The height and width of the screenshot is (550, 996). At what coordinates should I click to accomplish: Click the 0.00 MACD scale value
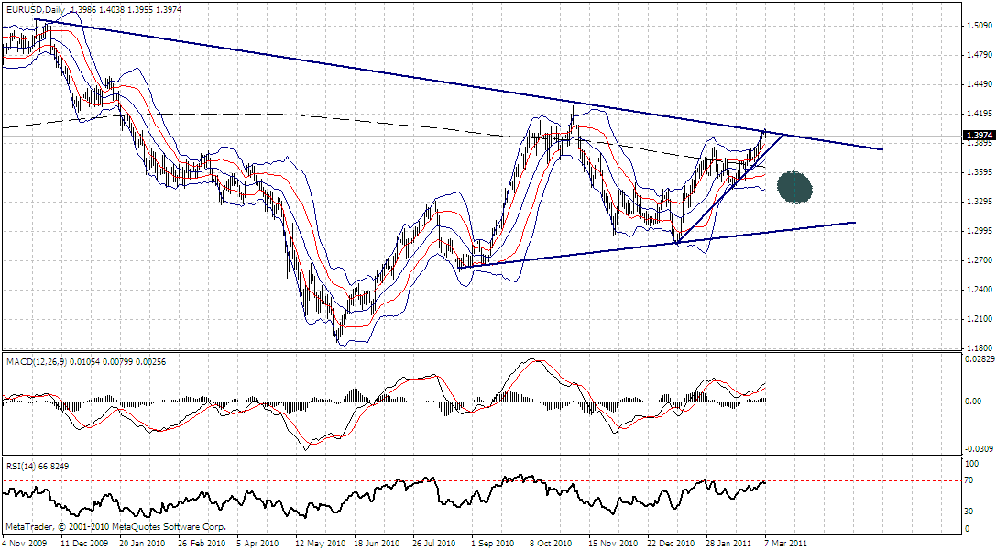[x=974, y=401]
